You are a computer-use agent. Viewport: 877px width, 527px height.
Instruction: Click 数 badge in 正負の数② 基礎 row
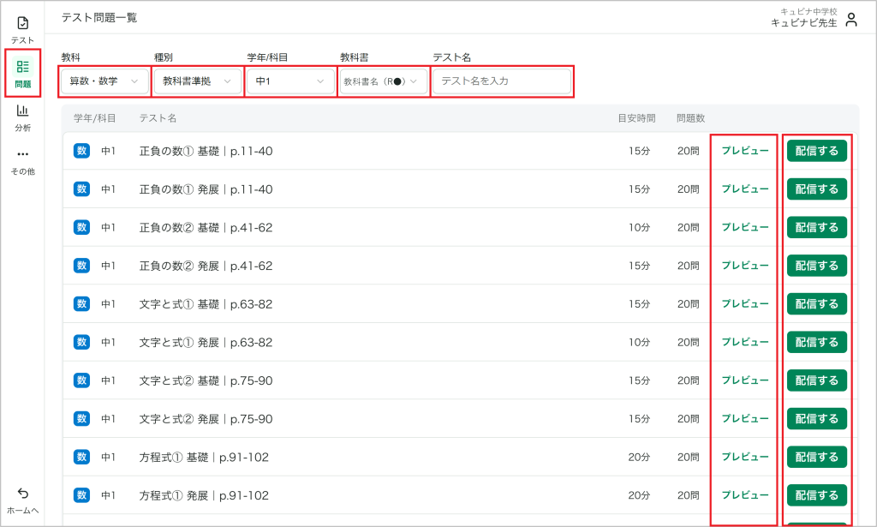tap(81, 227)
